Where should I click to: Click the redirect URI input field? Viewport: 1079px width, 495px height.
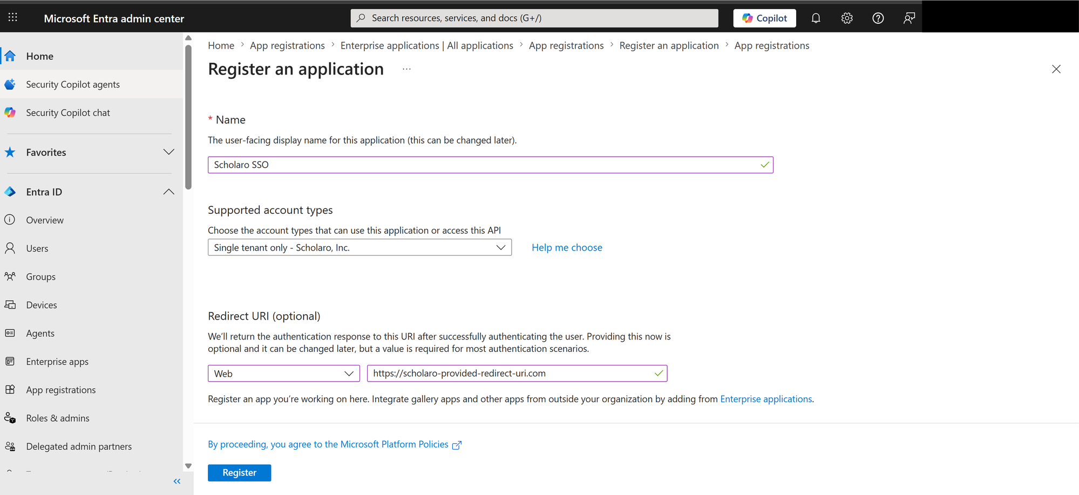click(x=517, y=374)
